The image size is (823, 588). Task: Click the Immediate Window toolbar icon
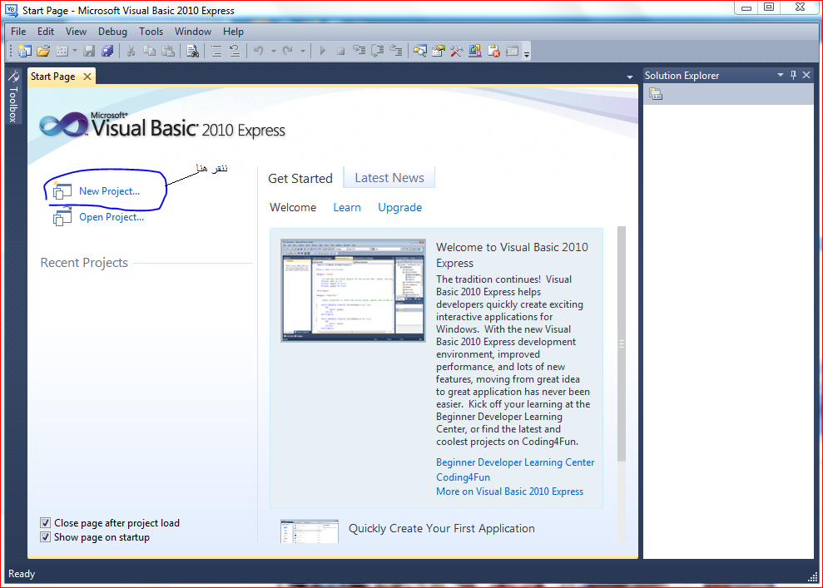click(513, 51)
